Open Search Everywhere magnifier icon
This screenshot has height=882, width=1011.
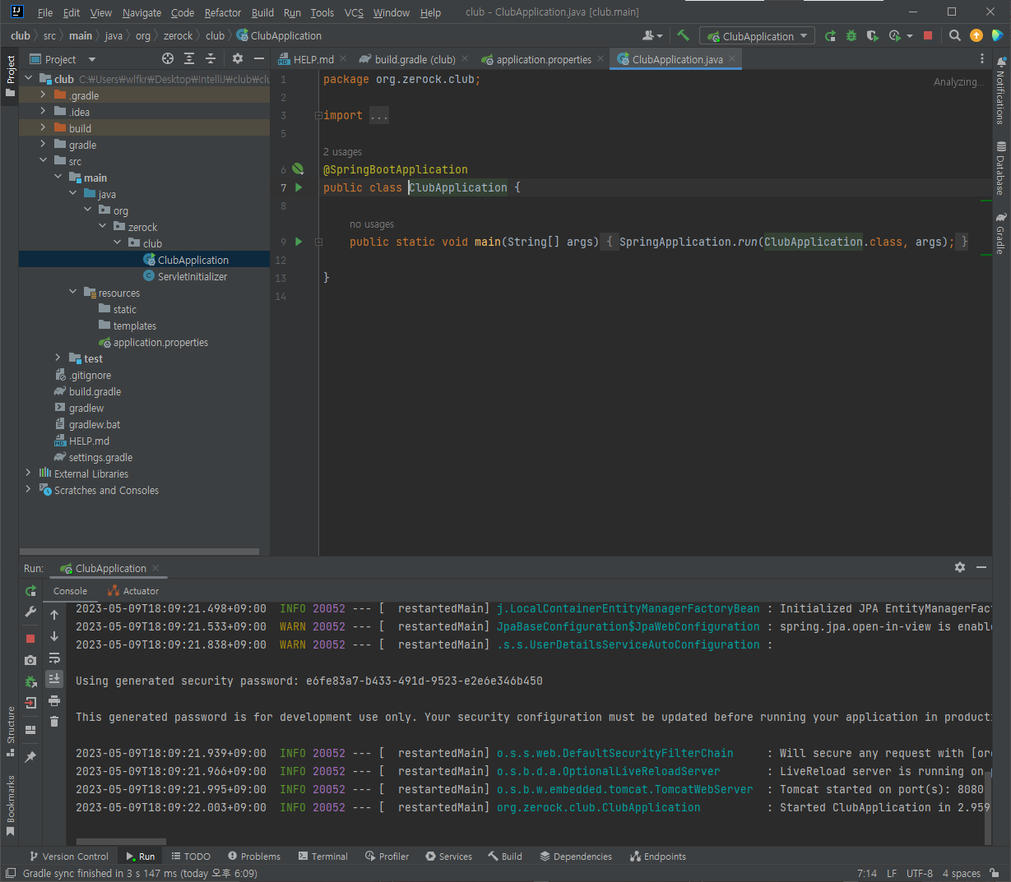click(955, 35)
